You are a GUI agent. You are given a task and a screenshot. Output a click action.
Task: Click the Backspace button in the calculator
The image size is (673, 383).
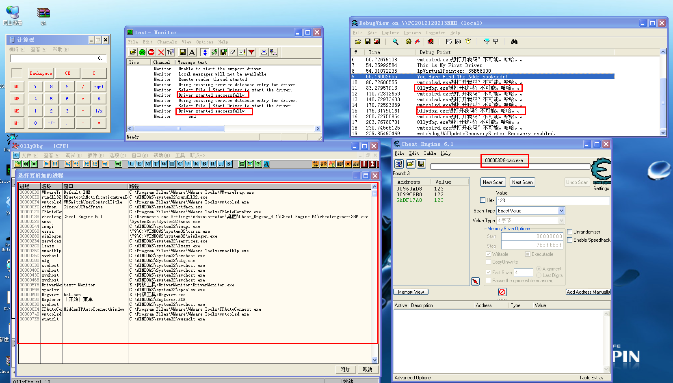click(41, 74)
